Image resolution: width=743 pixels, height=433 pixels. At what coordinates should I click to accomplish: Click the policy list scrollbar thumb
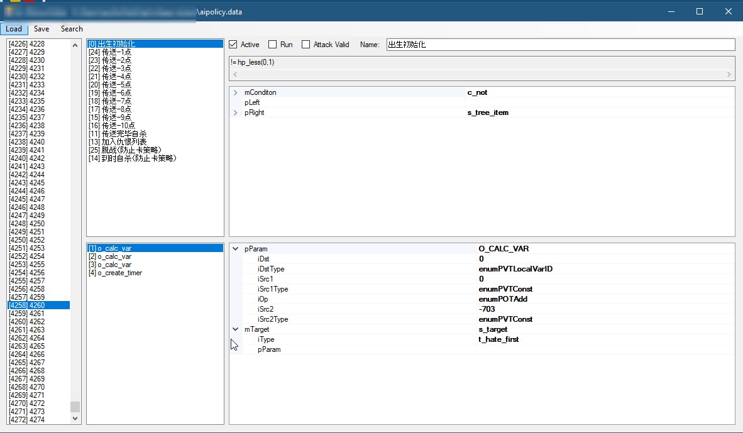pyautogui.click(x=75, y=407)
